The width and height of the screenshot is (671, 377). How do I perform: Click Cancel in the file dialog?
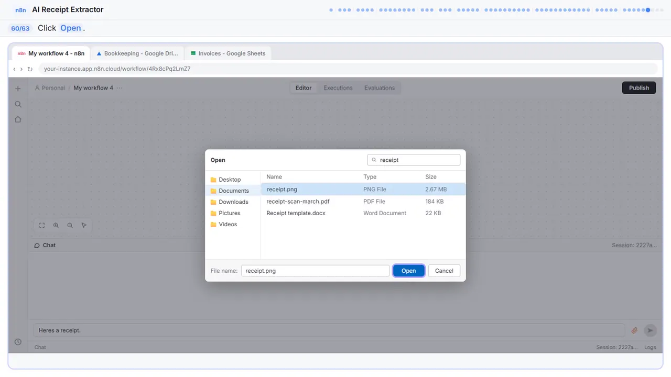(x=444, y=271)
